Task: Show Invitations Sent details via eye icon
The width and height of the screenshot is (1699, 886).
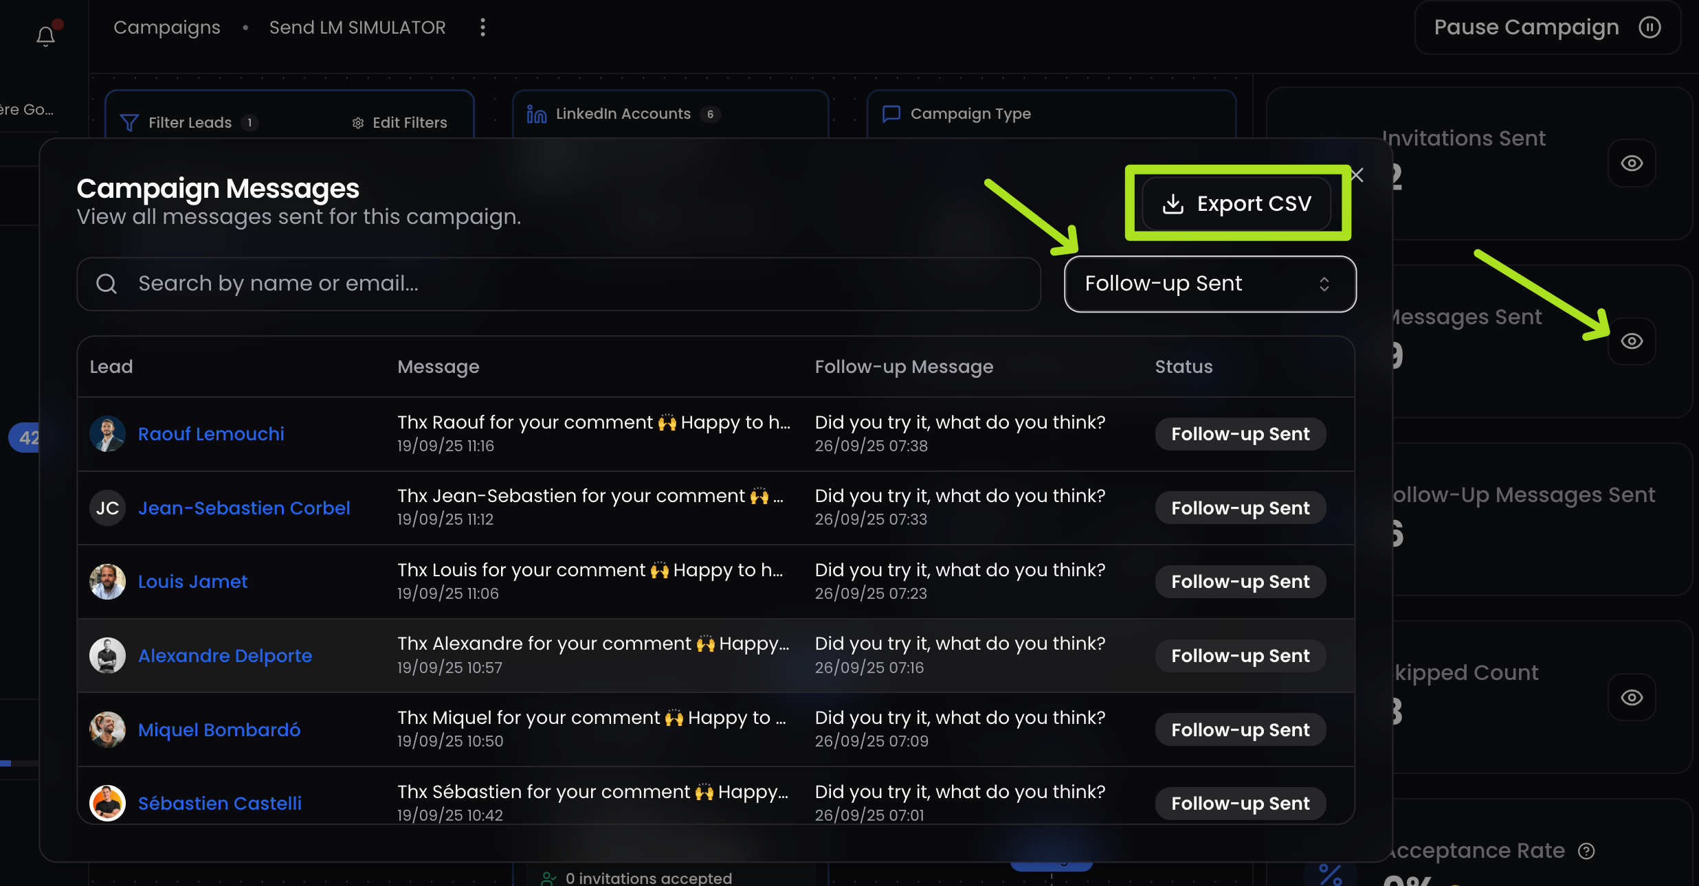Action: [1632, 163]
